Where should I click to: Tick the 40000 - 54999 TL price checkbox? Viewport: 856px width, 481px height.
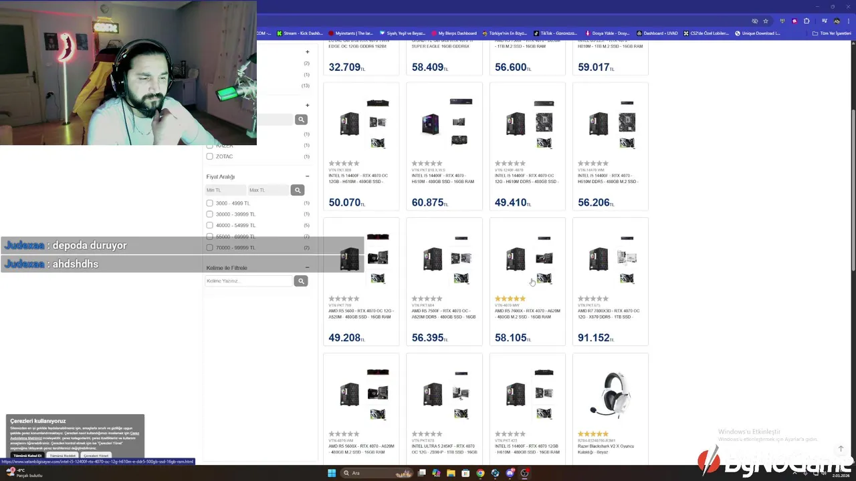[x=209, y=225]
